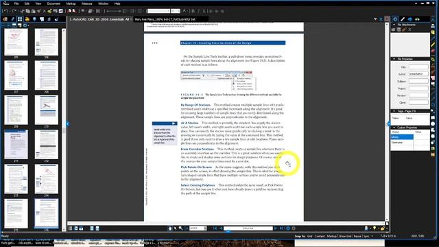Click the Subject input field
The image size is (439, 247).
pos(418,81)
